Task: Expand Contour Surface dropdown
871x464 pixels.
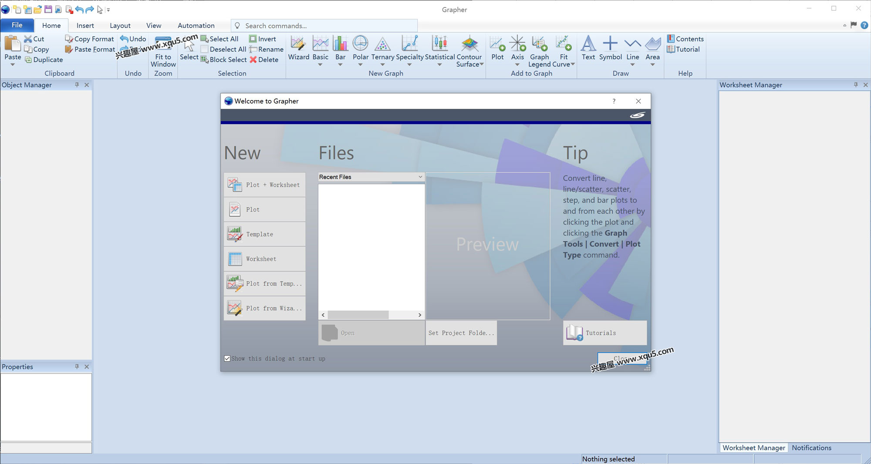Action: pyautogui.click(x=482, y=64)
